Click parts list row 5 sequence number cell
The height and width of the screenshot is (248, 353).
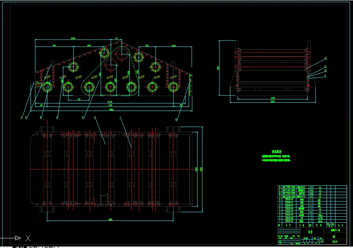(280, 209)
